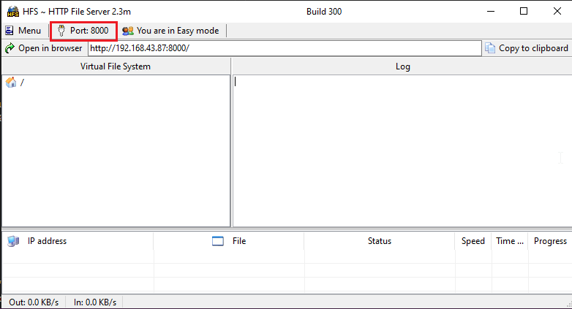Click the plug icon next to Port

[x=61, y=31]
